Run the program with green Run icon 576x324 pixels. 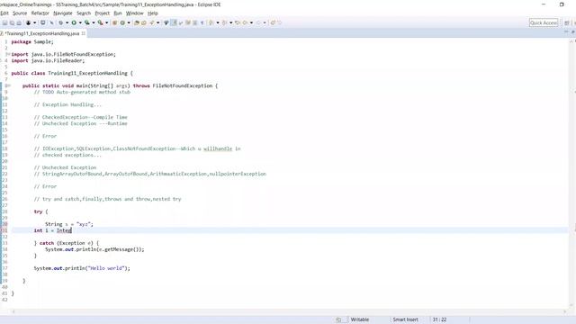(x=74, y=22)
